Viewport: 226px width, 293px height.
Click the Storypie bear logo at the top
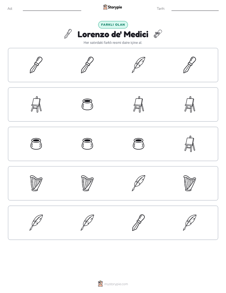(x=105, y=7)
